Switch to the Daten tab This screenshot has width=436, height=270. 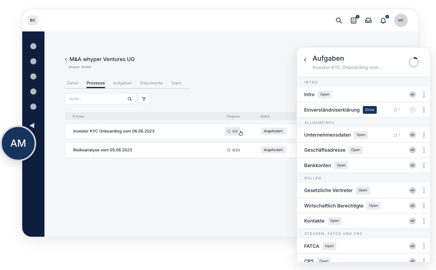(x=73, y=83)
